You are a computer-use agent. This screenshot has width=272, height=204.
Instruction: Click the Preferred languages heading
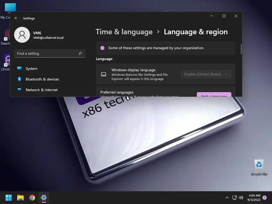[117, 92]
